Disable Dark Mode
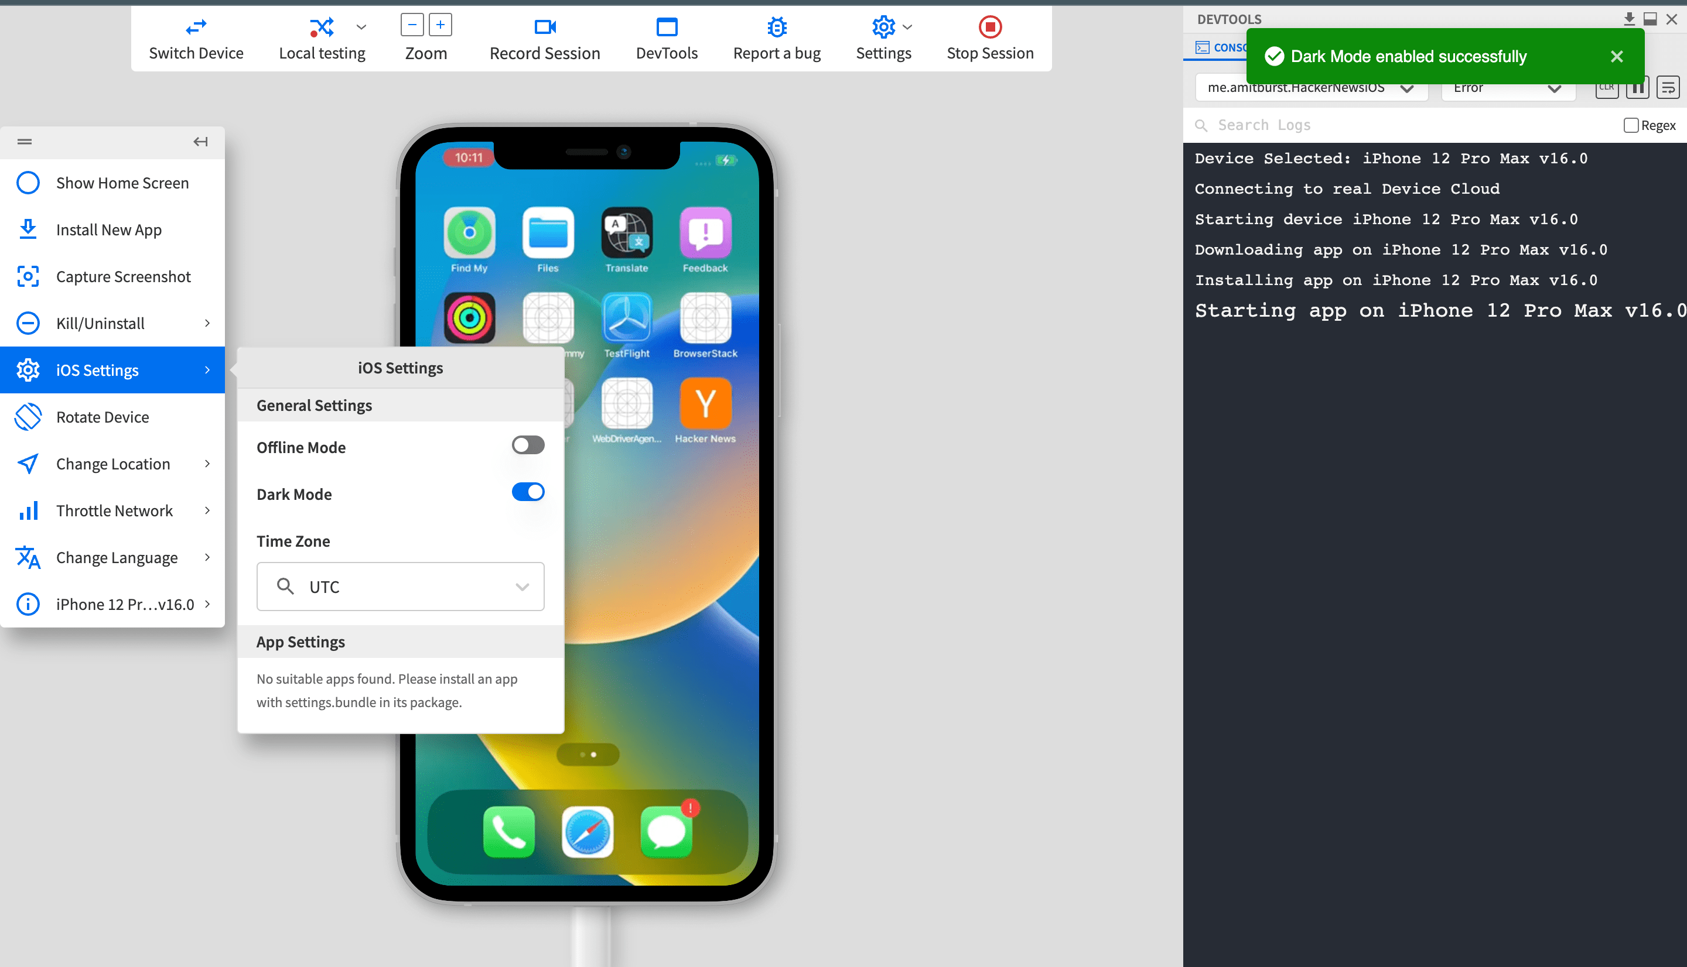The image size is (1687, 967). pos(528,492)
